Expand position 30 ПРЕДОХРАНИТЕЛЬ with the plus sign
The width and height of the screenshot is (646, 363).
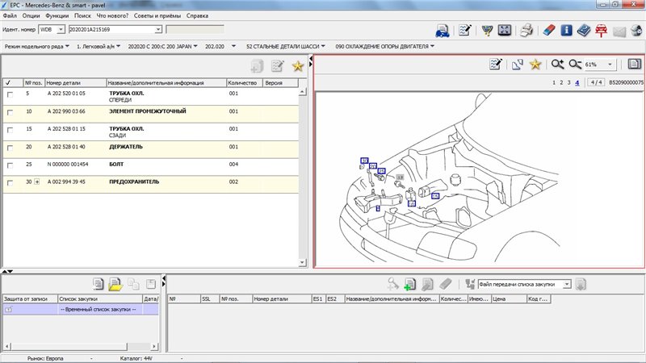click(37, 182)
